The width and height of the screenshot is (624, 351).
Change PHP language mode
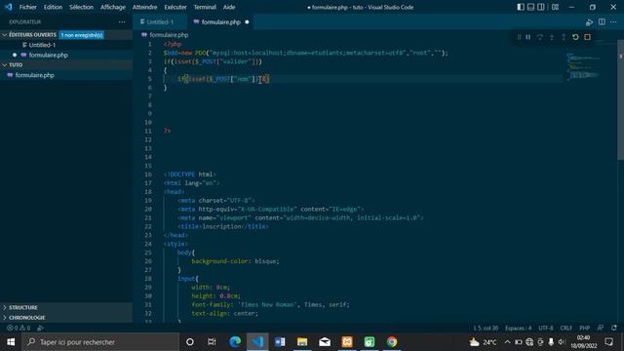click(584, 328)
